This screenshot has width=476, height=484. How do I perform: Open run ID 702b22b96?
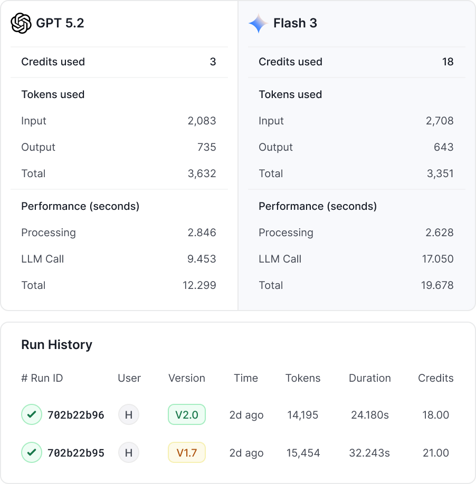pyautogui.click(x=76, y=415)
